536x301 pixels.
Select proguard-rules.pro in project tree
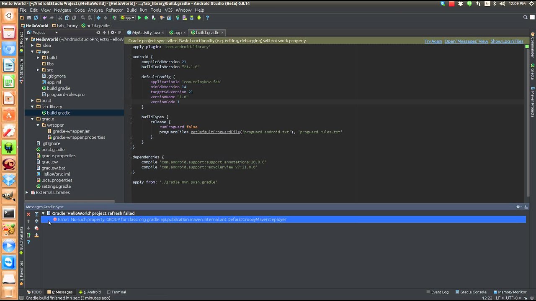pyautogui.click(x=63, y=94)
